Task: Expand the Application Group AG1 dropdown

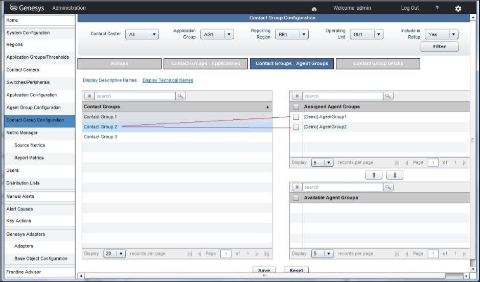Action: pos(217,34)
